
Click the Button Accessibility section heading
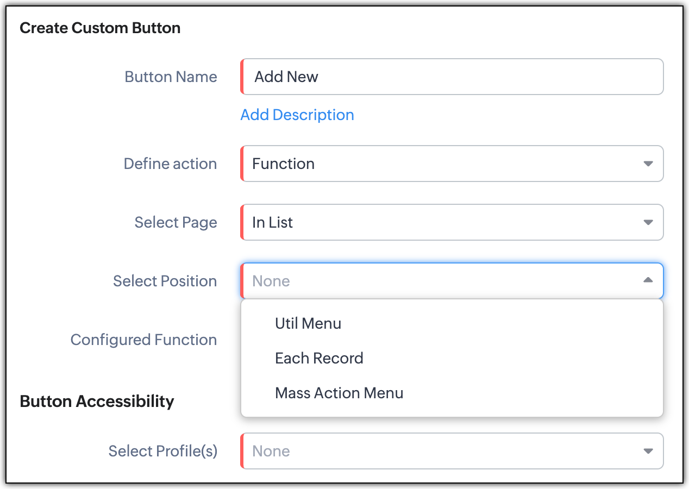click(x=97, y=402)
